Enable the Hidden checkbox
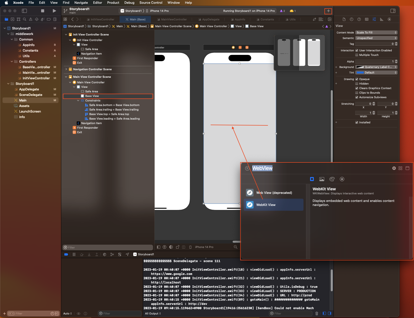The height and width of the screenshot is (318, 414). click(x=357, y=84)
